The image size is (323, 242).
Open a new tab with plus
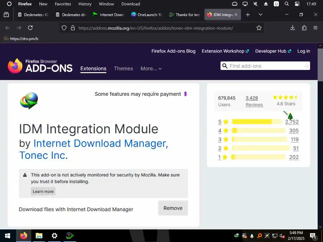pyautogui.click(x=248, y=14)
